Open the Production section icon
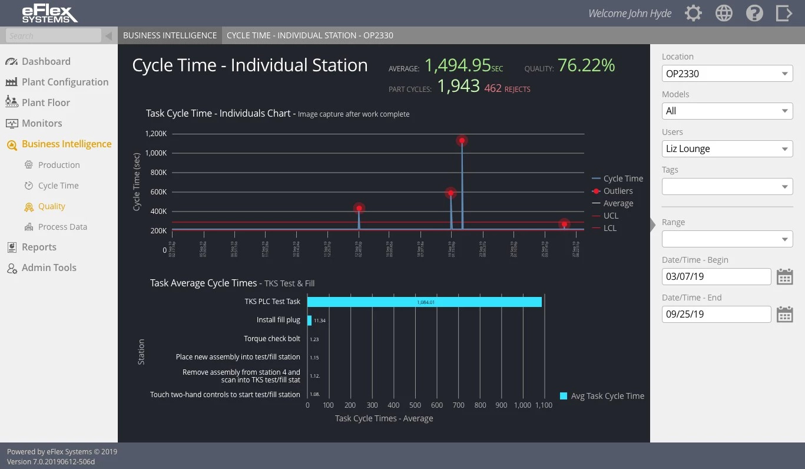 pos(28,164)
